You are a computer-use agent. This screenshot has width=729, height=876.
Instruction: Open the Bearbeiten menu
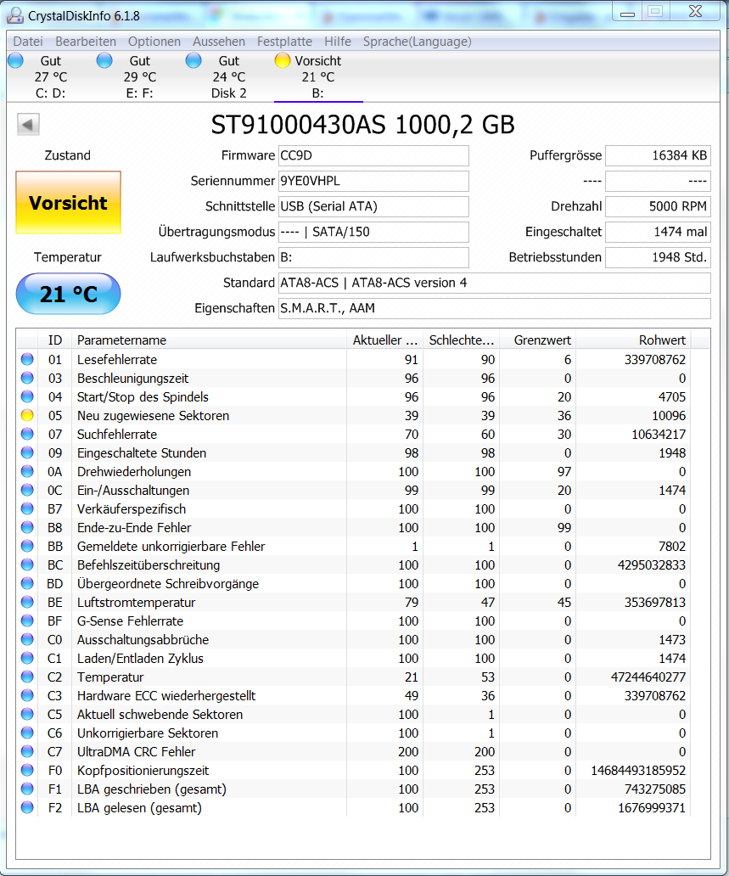pyautogui.click(x=86, y=42)
